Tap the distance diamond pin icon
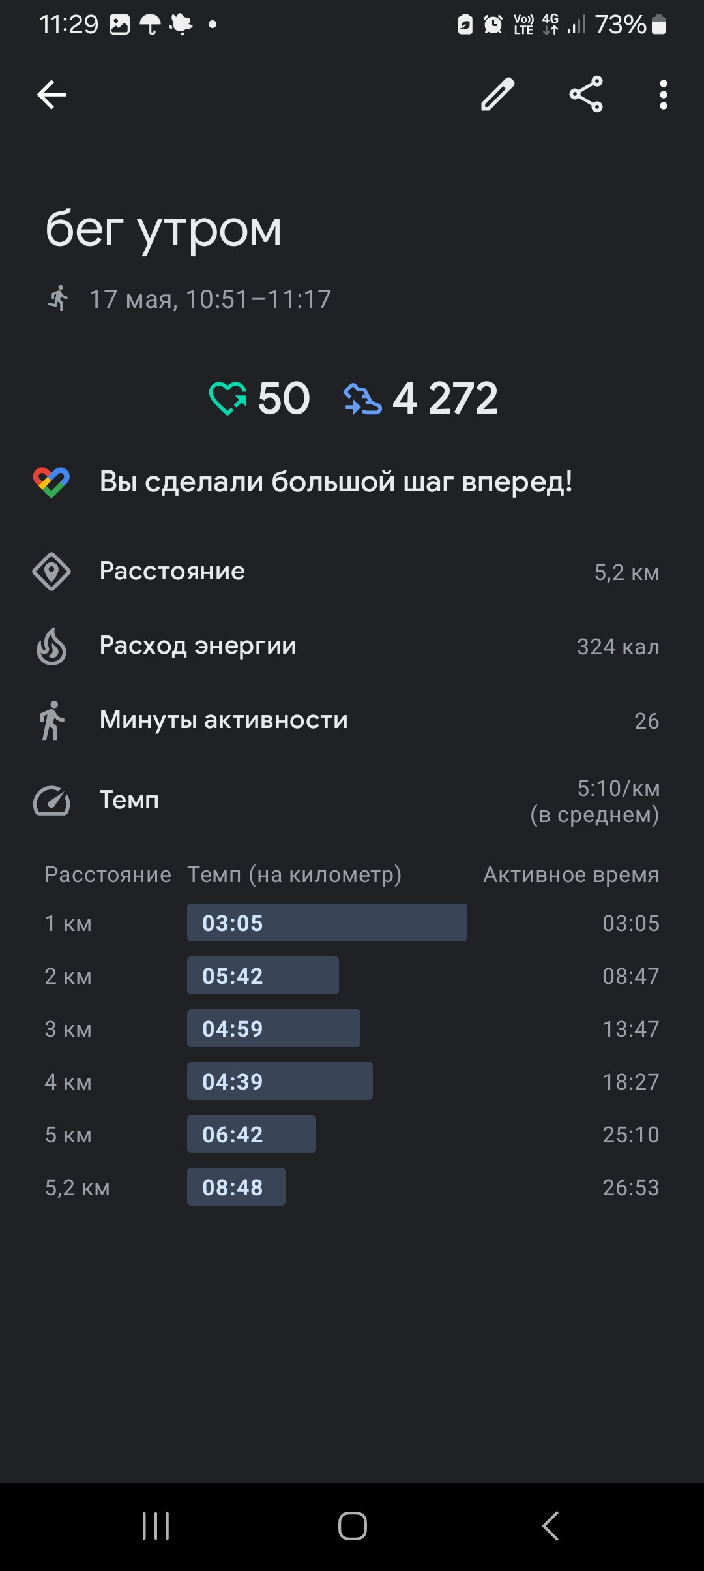 (51, 572)
